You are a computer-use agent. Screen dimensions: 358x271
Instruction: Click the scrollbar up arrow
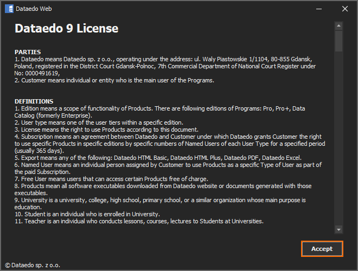[x=338, y=25]
